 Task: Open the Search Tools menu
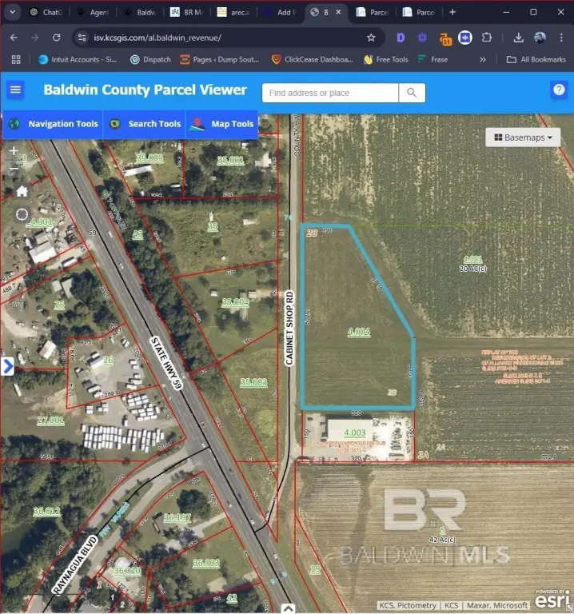(x=145, y=124)
